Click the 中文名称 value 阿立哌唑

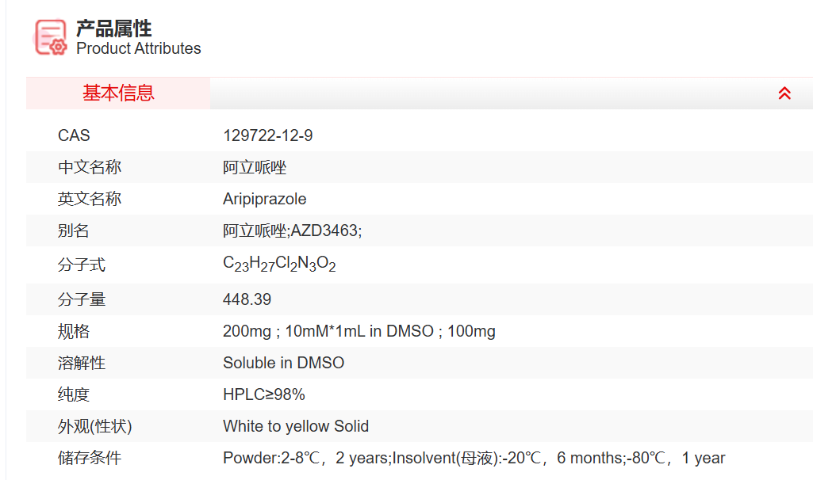coord(255,168)
